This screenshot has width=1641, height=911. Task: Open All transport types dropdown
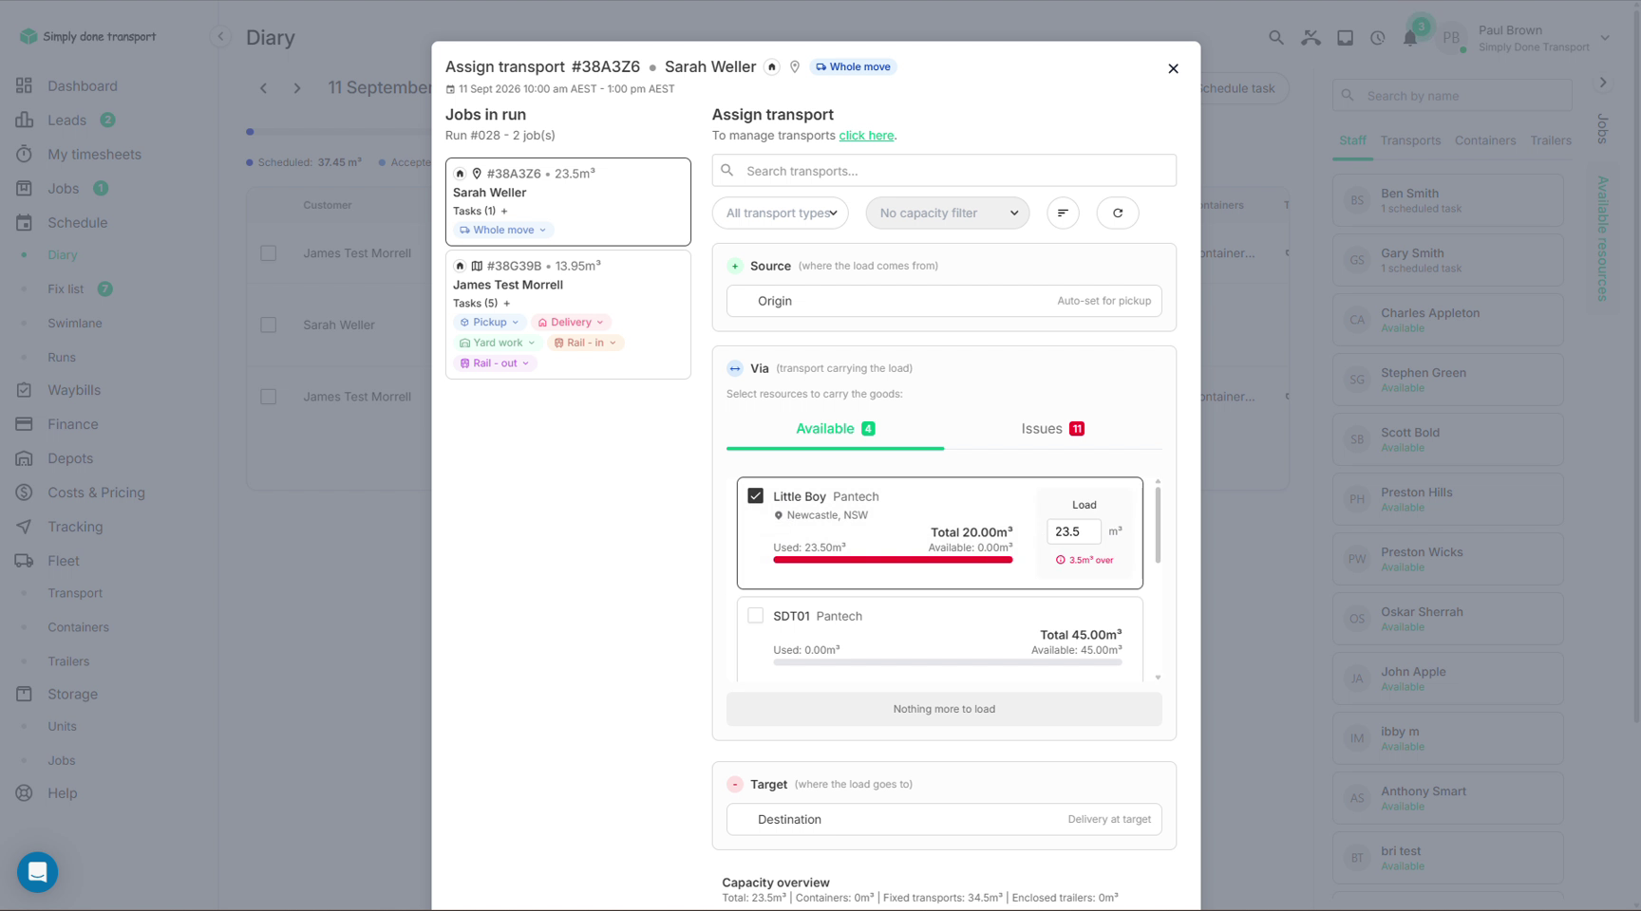(781, 213)
